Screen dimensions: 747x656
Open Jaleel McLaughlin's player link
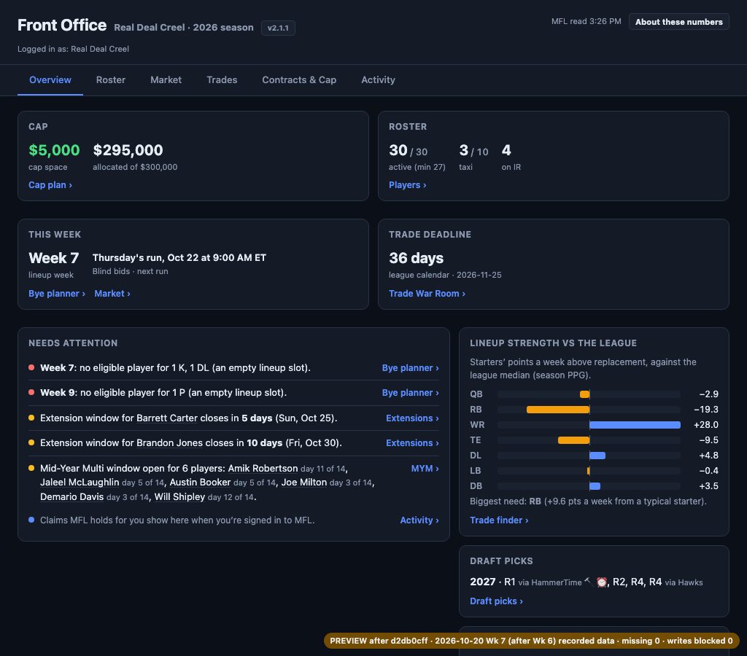[x=80, y=483]
